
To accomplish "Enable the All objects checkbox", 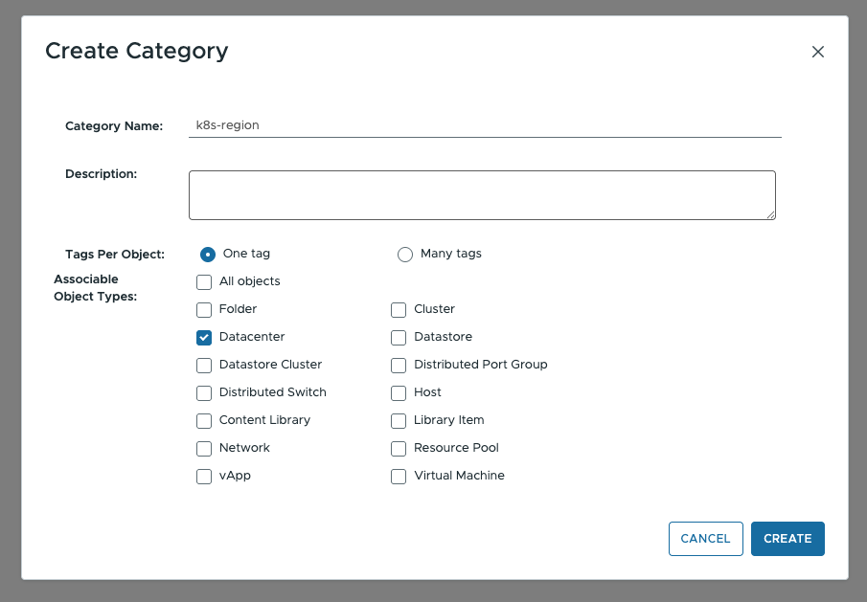I will [x=204, y=281].
